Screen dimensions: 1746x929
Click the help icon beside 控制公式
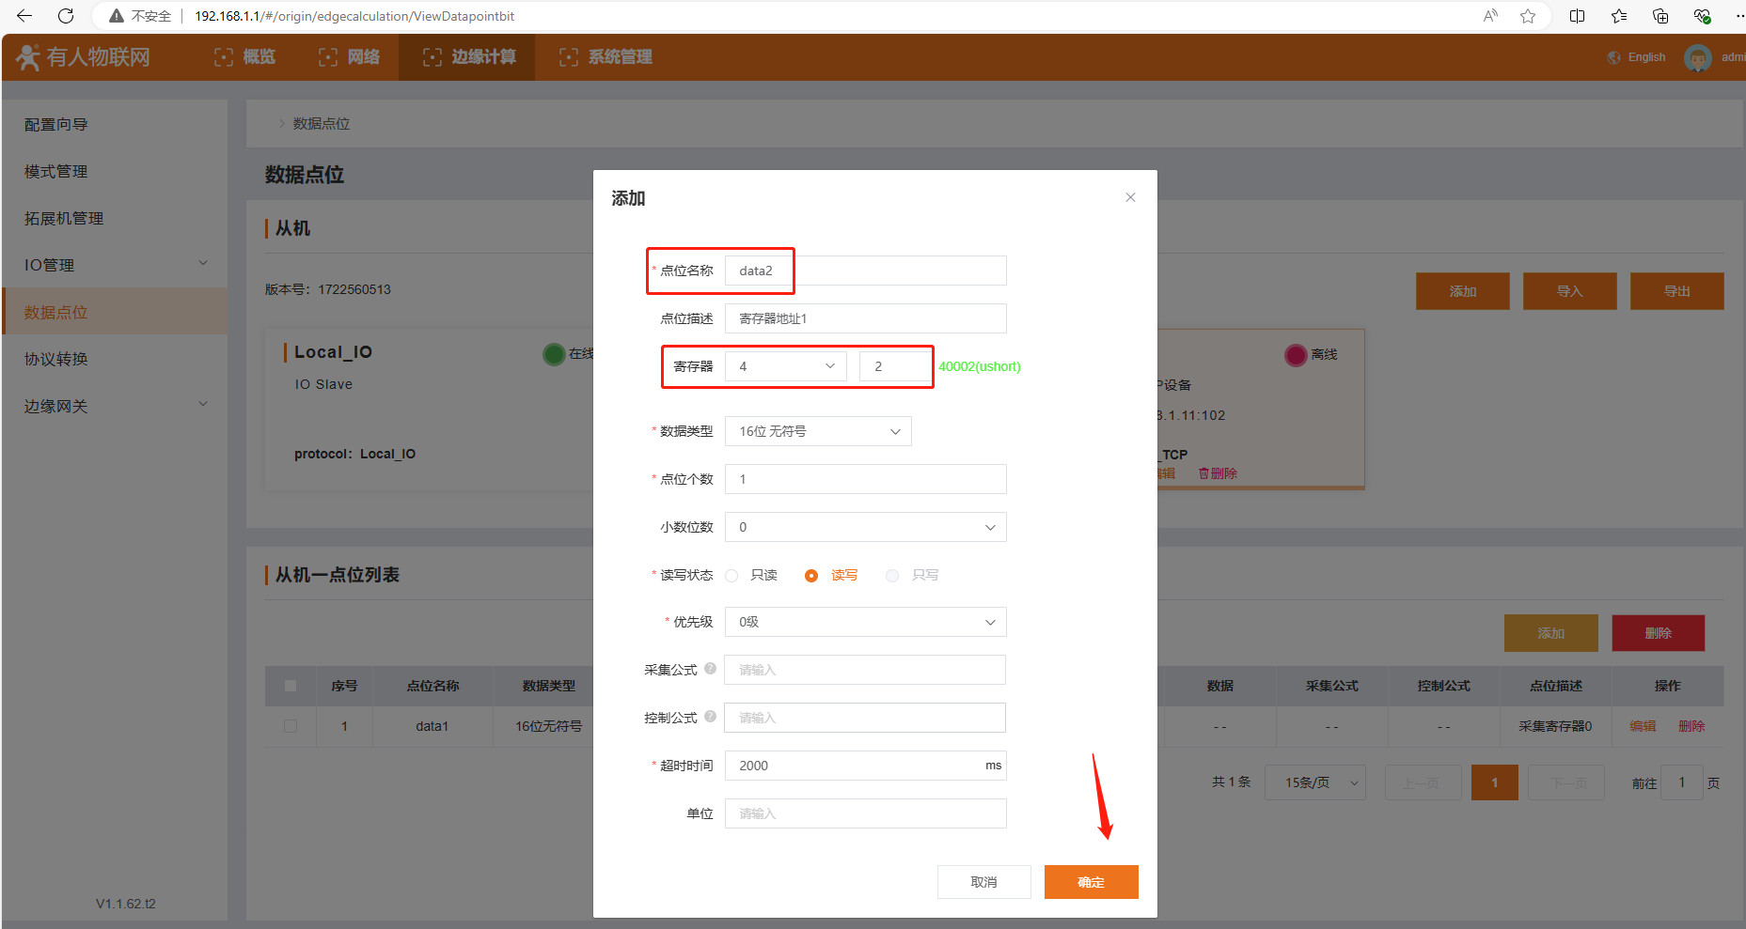[710, 717]
